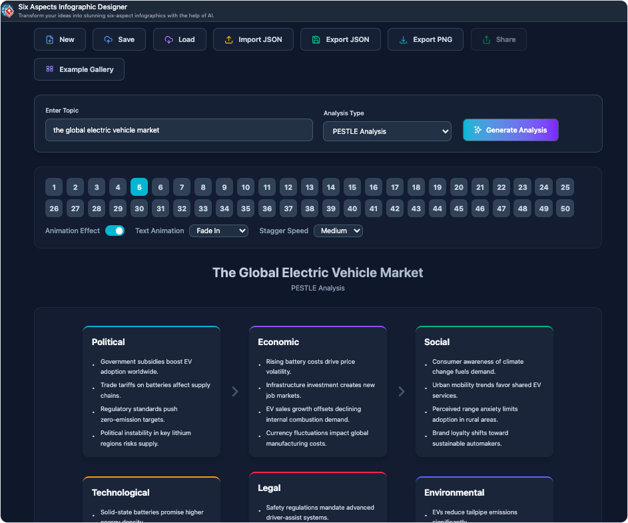Select the Social aspect card heading
628x523 pixels.
click(x=437, y=342)
